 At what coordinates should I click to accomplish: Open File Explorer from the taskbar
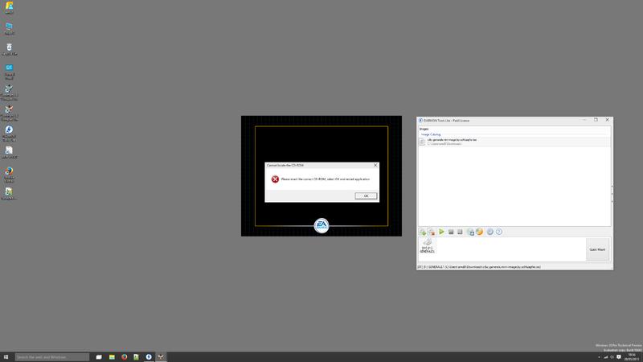tap(112, 356)
